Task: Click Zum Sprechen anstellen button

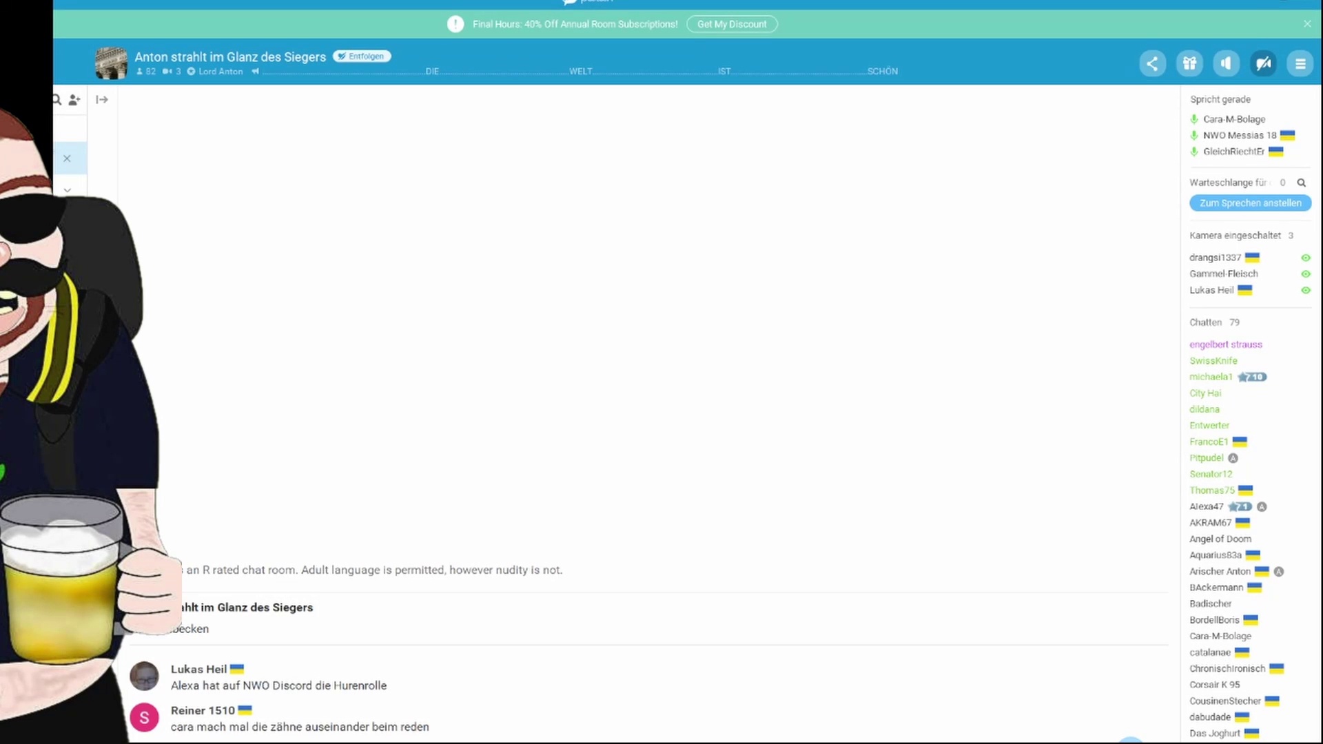Action: (x=1250, y=203)
